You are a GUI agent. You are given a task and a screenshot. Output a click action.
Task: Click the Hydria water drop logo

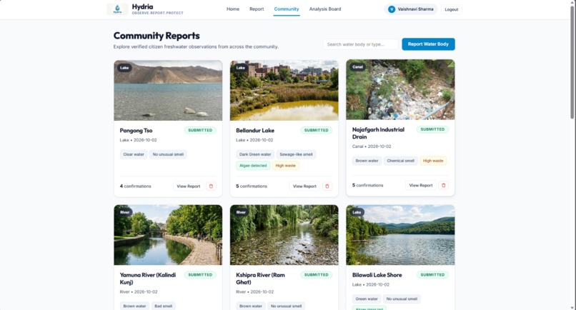[117, 9]
